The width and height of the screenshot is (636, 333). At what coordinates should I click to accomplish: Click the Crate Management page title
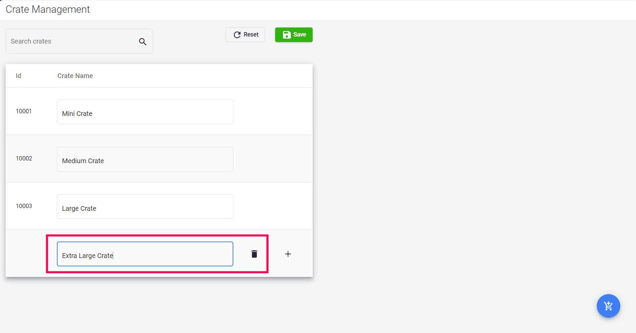coord(48,9)
